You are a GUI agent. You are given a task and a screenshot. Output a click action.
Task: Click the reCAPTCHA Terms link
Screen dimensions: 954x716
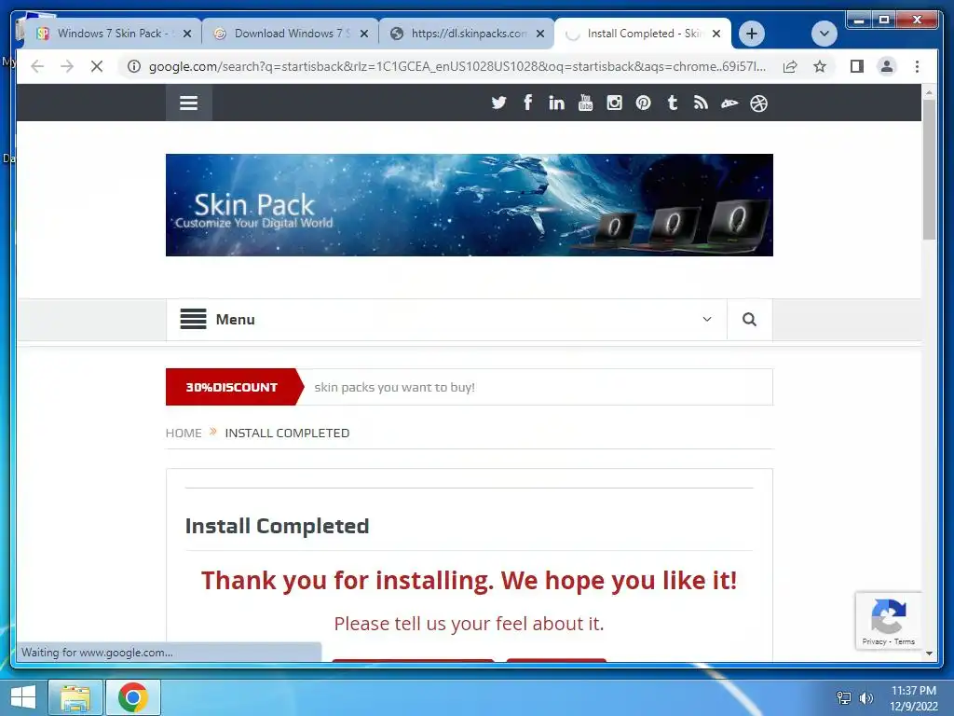click(x=904, y=641)
